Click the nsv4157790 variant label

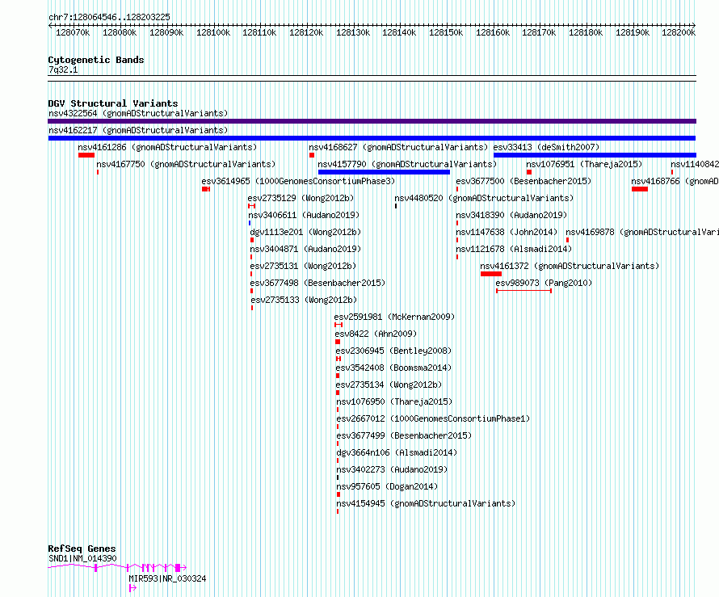pyautogui.click(x=407, y=164)
